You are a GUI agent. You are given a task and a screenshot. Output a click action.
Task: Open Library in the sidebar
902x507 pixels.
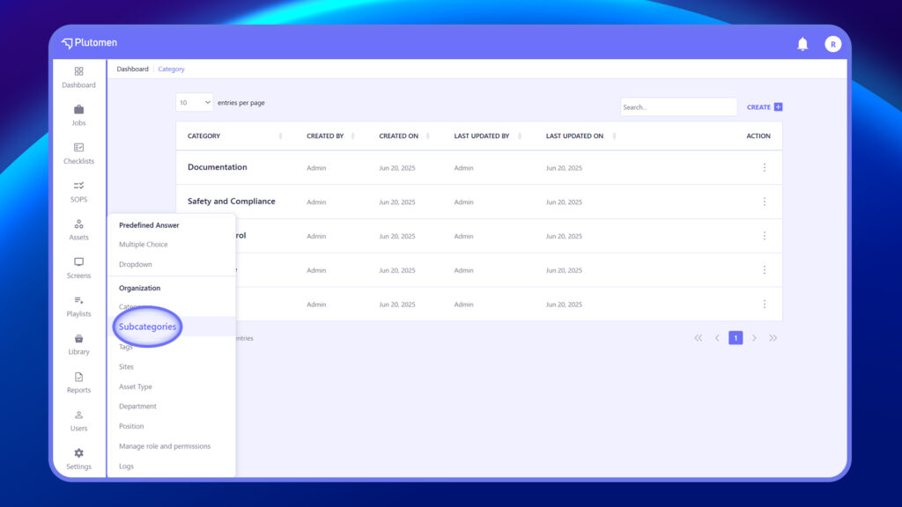(x=78, y=344)
